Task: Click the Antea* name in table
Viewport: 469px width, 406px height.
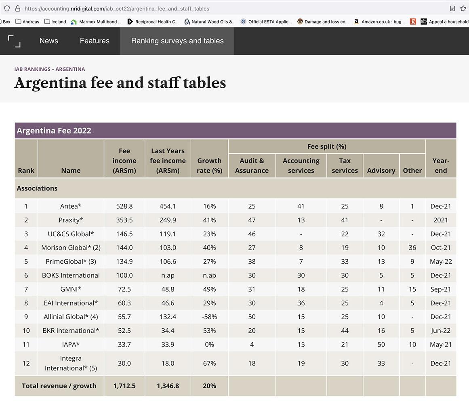Action: coord(71,206)
